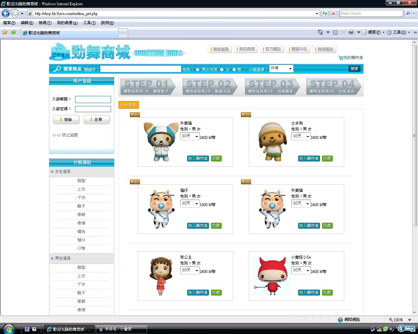Open the 分類選擇 category dropdown

coord(281,68)
